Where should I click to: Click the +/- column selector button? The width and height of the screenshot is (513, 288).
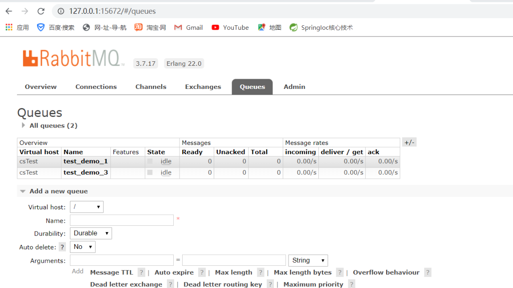pyautogui.click(x=409, y=143)
